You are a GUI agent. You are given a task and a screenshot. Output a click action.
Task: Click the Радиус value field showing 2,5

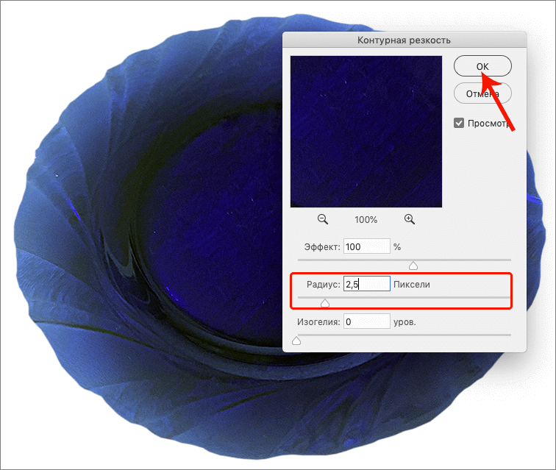[x=366, y=284]
